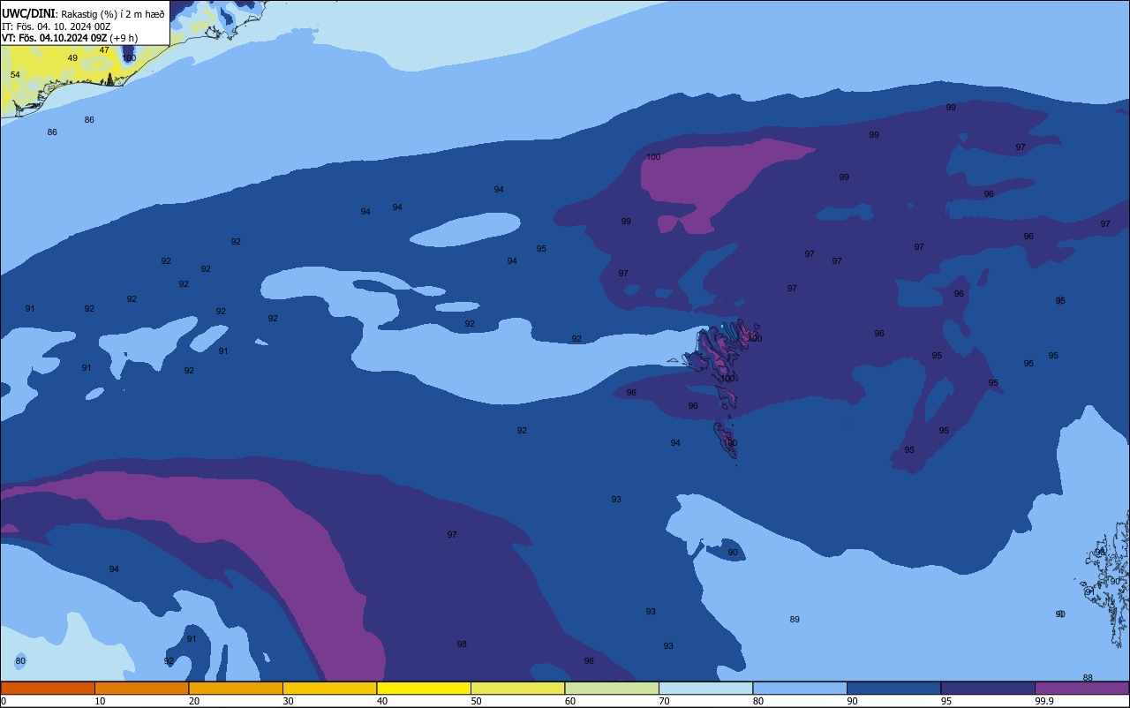Click the humidity value '54' on the yellow area
The height and width of the screenshot is (708, 1130).
pos(15,75)
